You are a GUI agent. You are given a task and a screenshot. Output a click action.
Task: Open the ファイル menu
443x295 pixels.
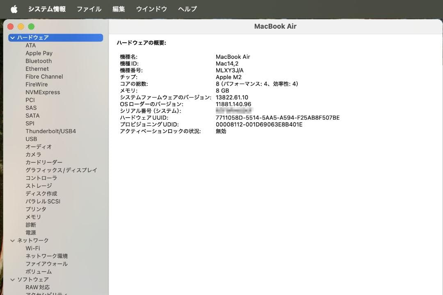(x=89, y=9)
